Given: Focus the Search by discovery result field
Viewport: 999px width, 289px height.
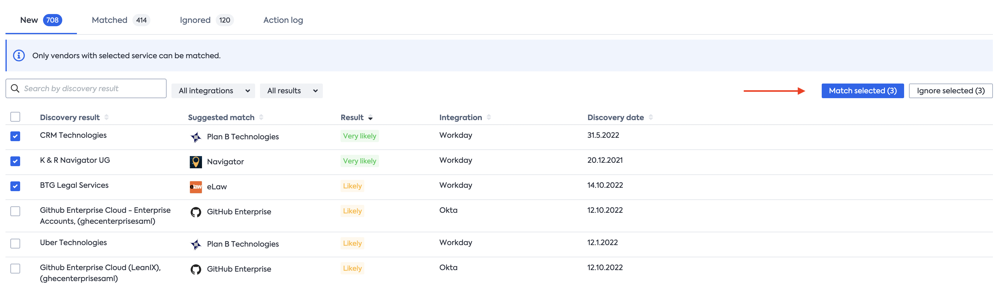Looking at the screenshot, I should (86, 88).
